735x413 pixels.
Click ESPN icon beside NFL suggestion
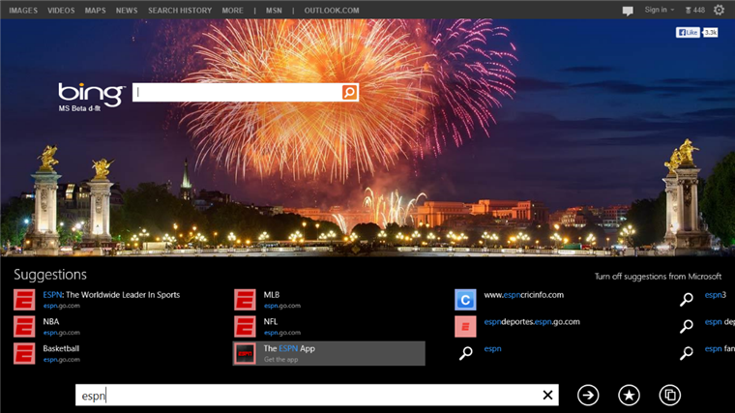(x=245, y=327)
